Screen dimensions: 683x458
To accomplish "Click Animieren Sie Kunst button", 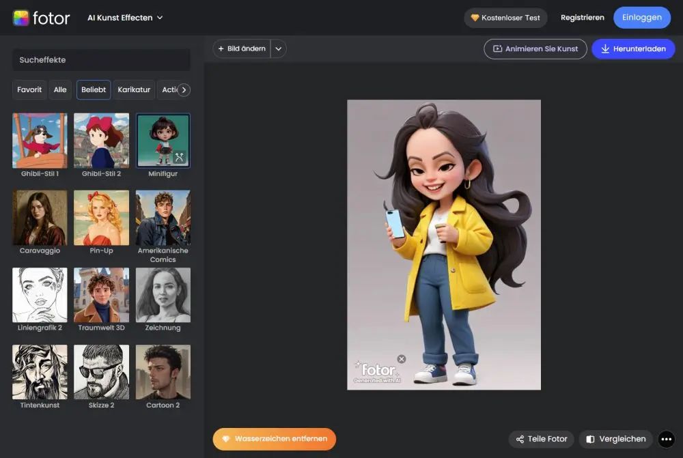I will (535, 48).
